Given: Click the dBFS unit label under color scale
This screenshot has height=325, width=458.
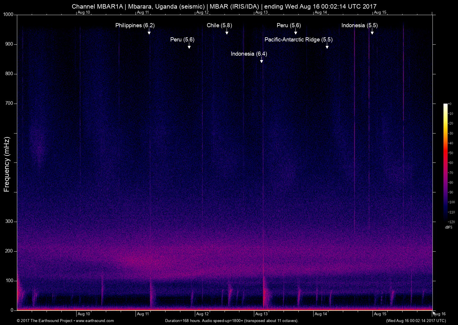Looking at the screenshot, I should [x=449, y=227].
